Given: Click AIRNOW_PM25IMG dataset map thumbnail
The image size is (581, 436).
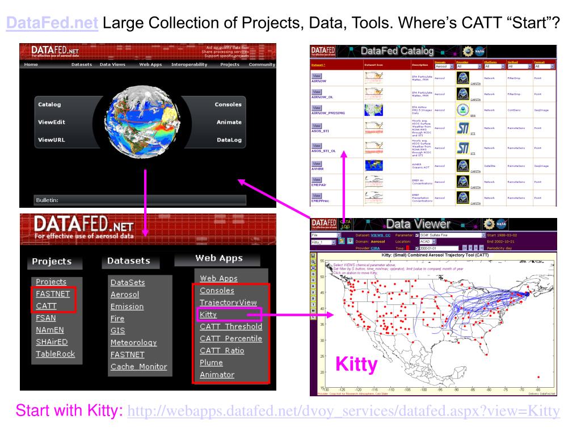Looking at the screenshot, I should point(373,110).
